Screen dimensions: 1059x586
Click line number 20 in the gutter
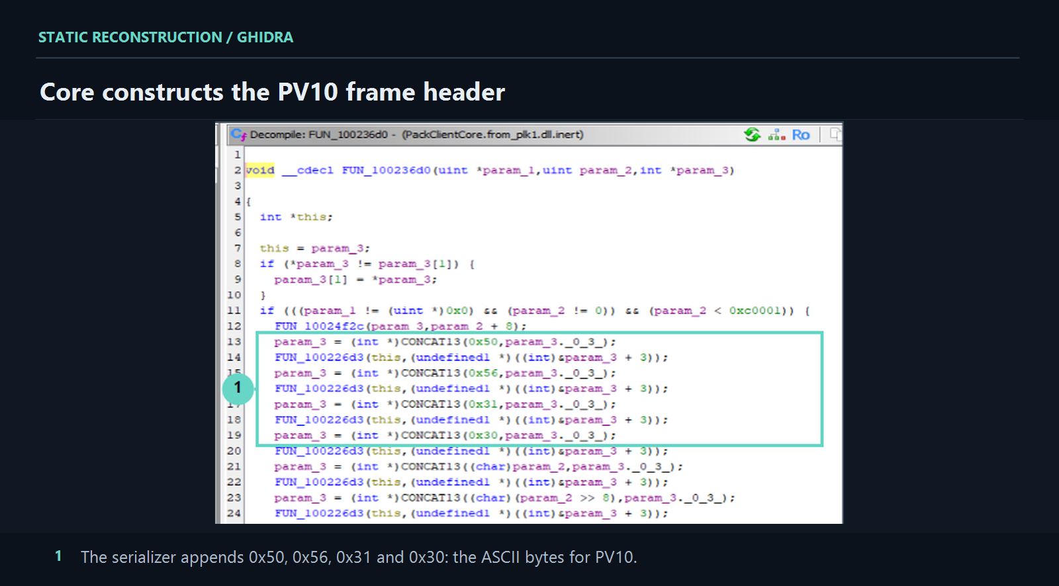(x=234, y=451)
